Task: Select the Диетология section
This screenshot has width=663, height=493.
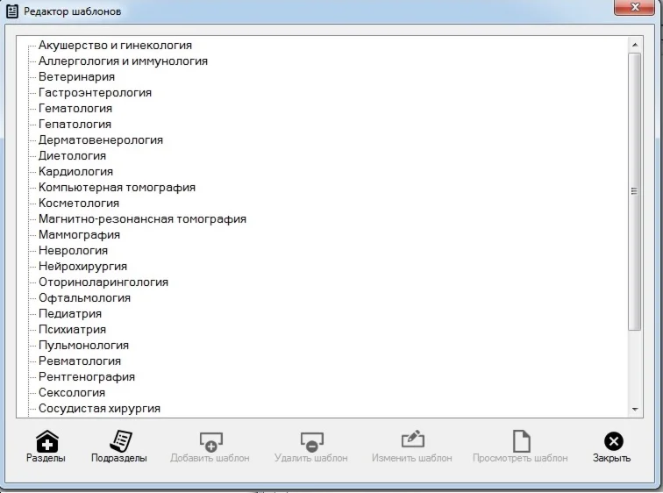Action: point(72,155)
